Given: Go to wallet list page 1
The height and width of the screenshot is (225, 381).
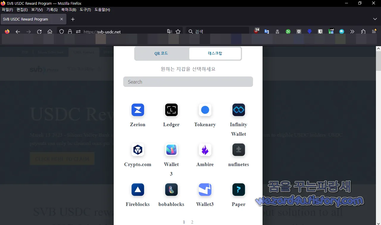Looking at the screenshot, I should pos(184,222).
